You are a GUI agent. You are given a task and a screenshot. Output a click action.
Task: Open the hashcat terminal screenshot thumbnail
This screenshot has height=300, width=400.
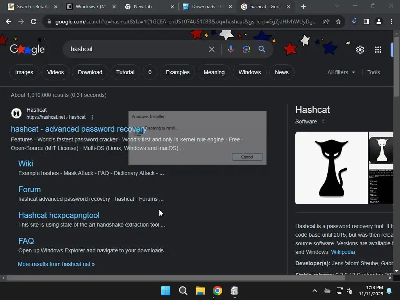point(381,187)
